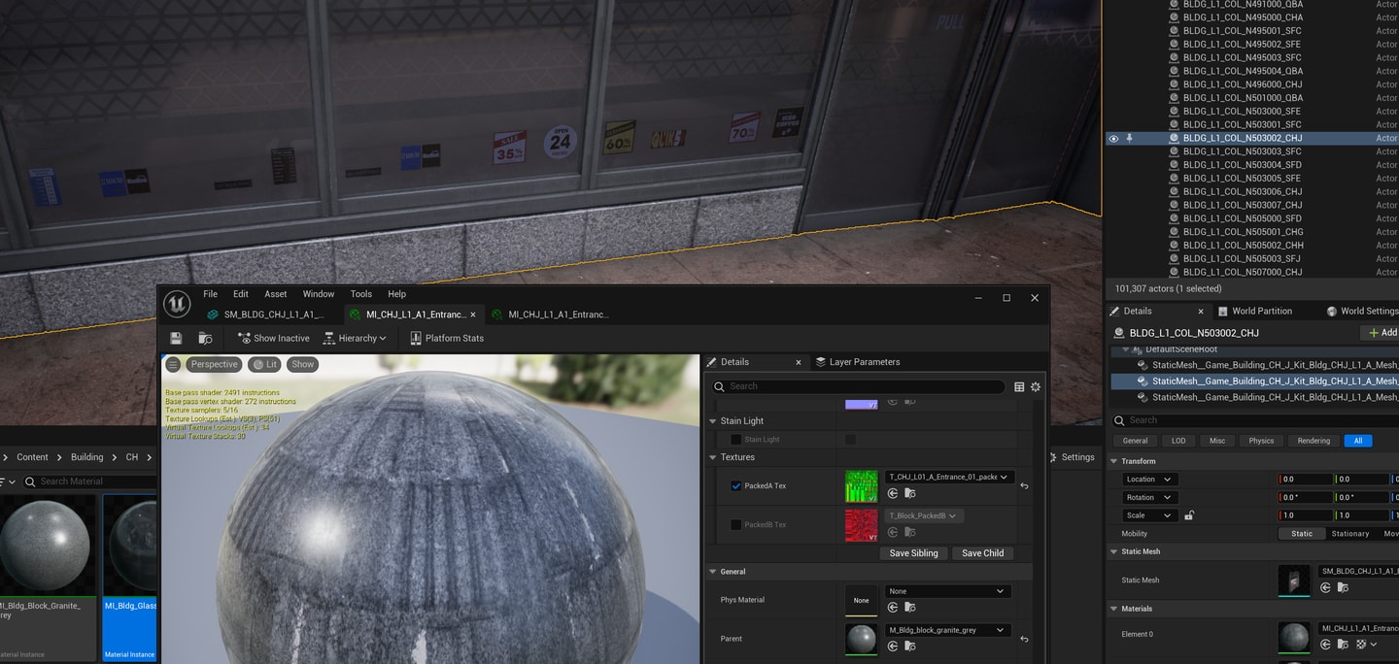Open the Window menu
Image resolution: width=1399 pixels, height=664 pixels.
[319, 294]
